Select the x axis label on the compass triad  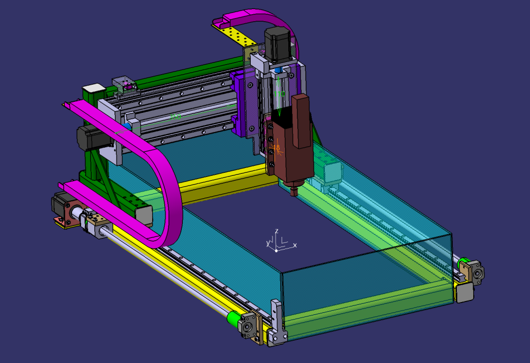(295, 245)
